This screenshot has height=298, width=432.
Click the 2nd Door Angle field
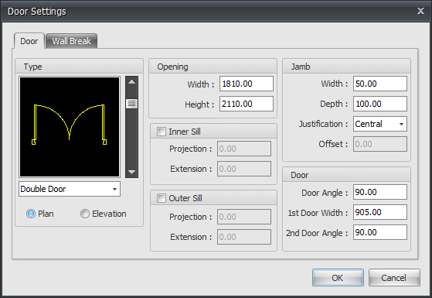tap(380, 232)
